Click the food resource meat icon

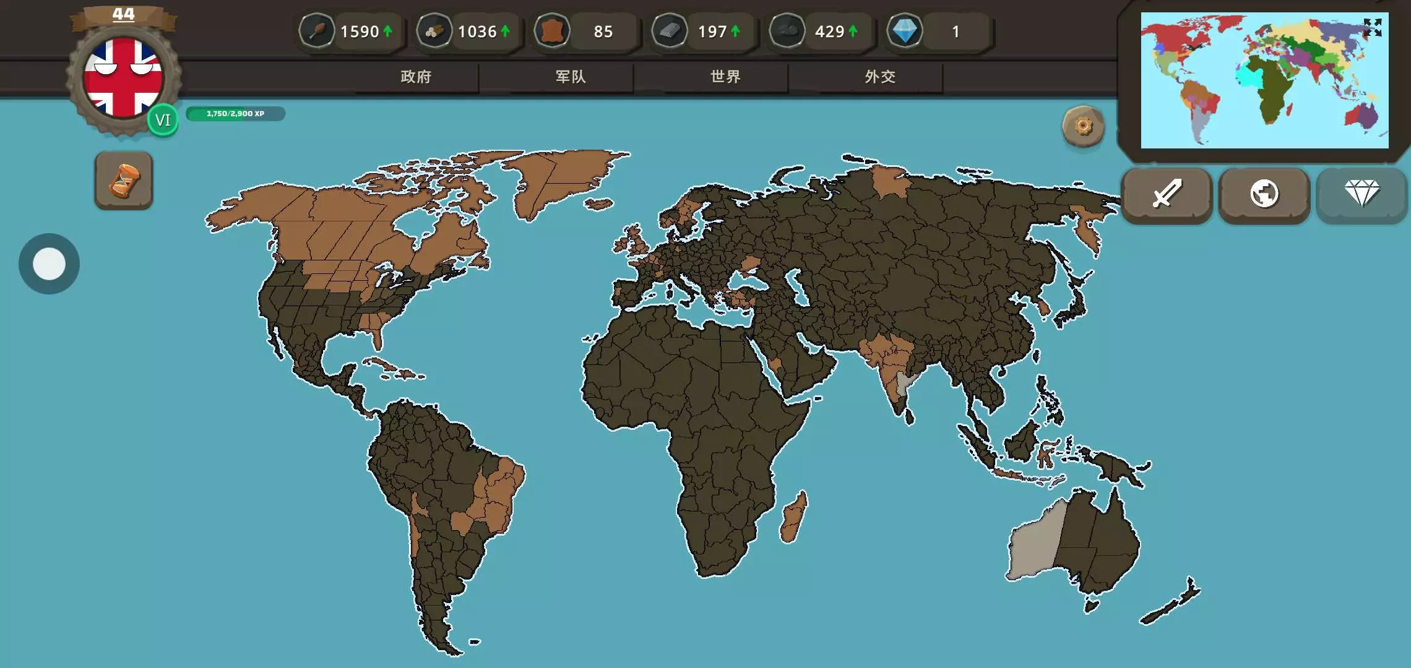point(317,31)
